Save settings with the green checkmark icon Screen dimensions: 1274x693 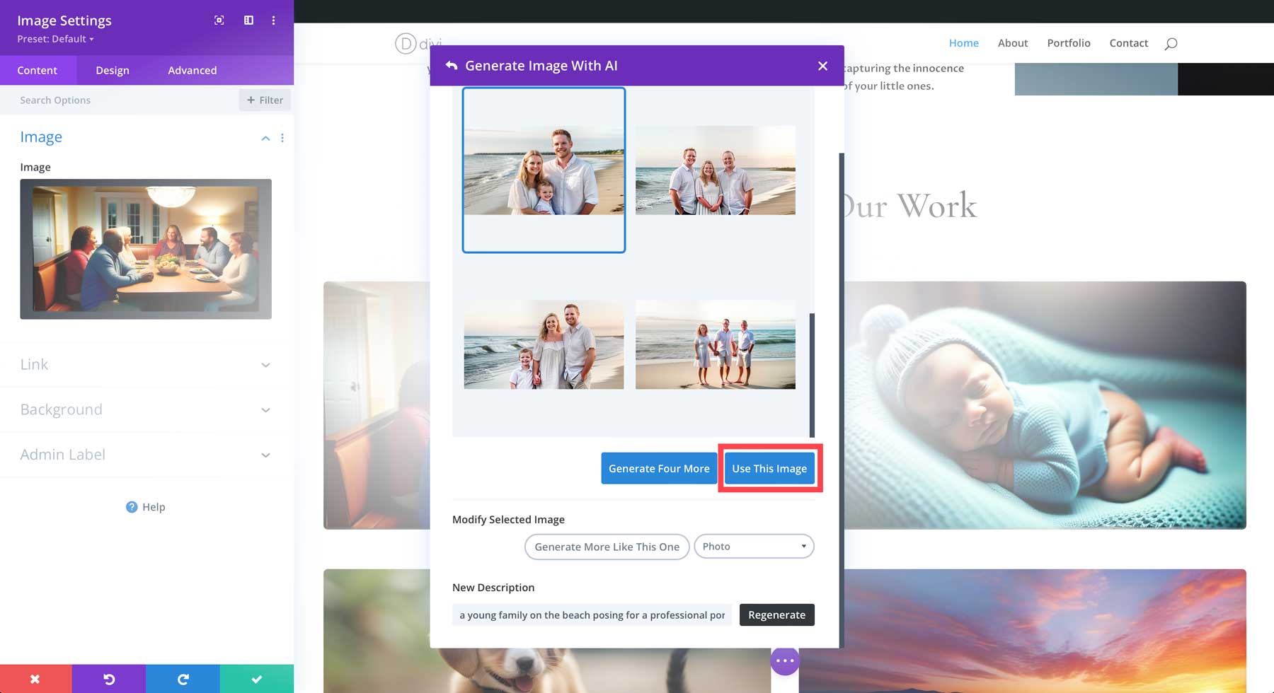pyautogui.click(x=256, y=679)
